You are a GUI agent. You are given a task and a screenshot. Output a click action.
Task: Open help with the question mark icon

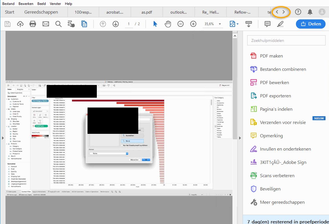coord(298,12)
